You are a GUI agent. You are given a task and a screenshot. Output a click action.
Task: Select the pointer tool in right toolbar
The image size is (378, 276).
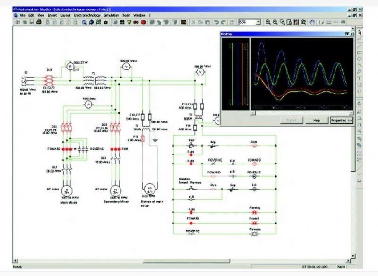[360, 32]
